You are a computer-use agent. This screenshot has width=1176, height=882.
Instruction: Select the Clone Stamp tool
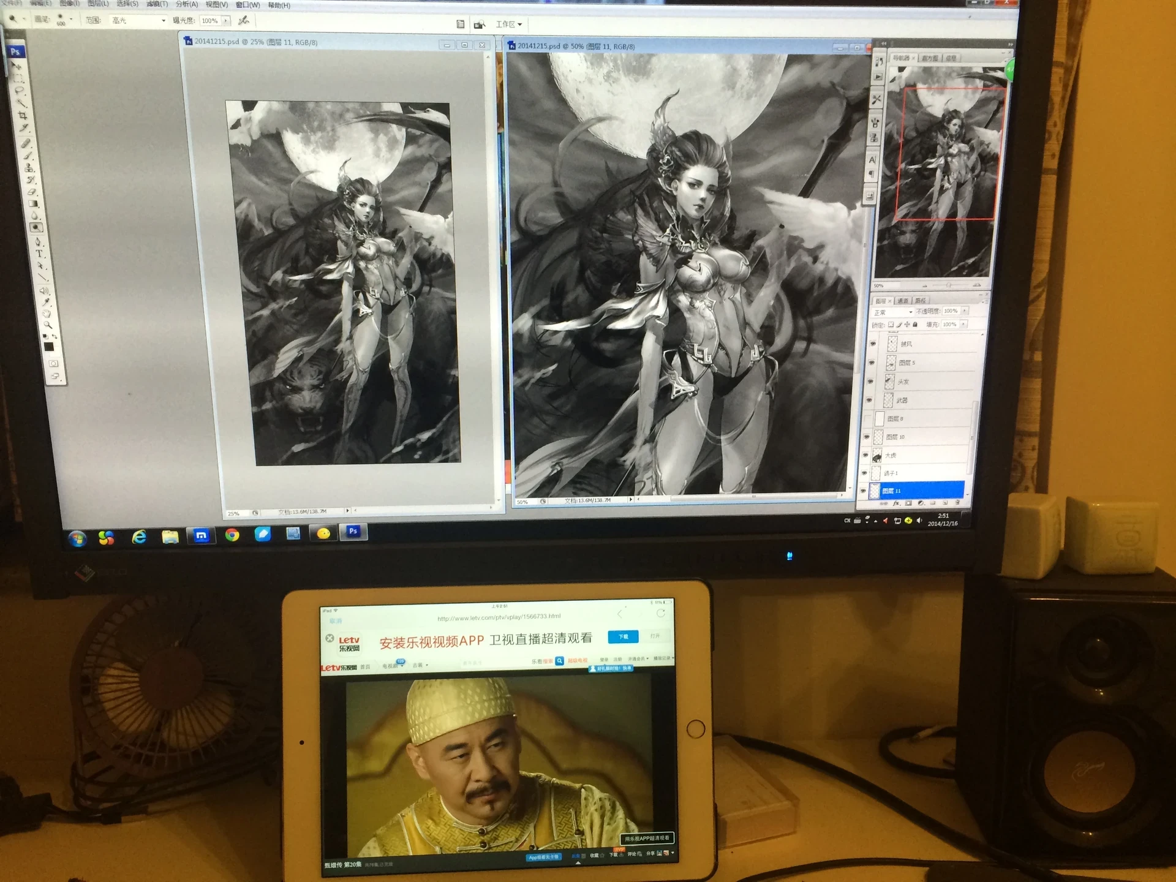tap(29, 167)
